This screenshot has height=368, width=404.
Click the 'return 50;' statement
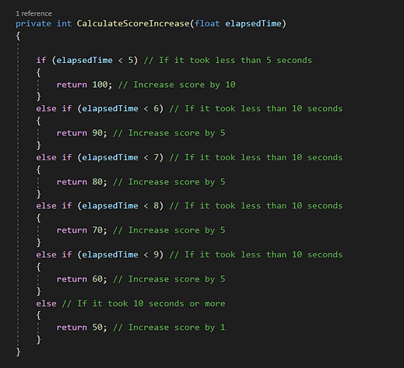[82, 328]
